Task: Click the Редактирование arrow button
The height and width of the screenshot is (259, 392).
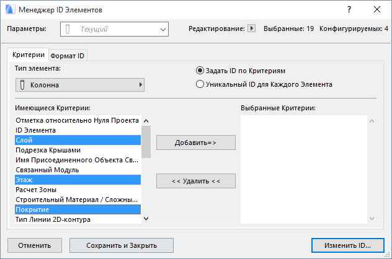Action: point(251,29)
